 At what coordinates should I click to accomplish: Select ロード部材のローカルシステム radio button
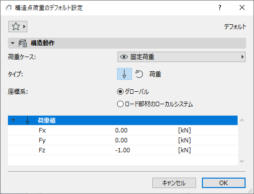tap(120, 104)
